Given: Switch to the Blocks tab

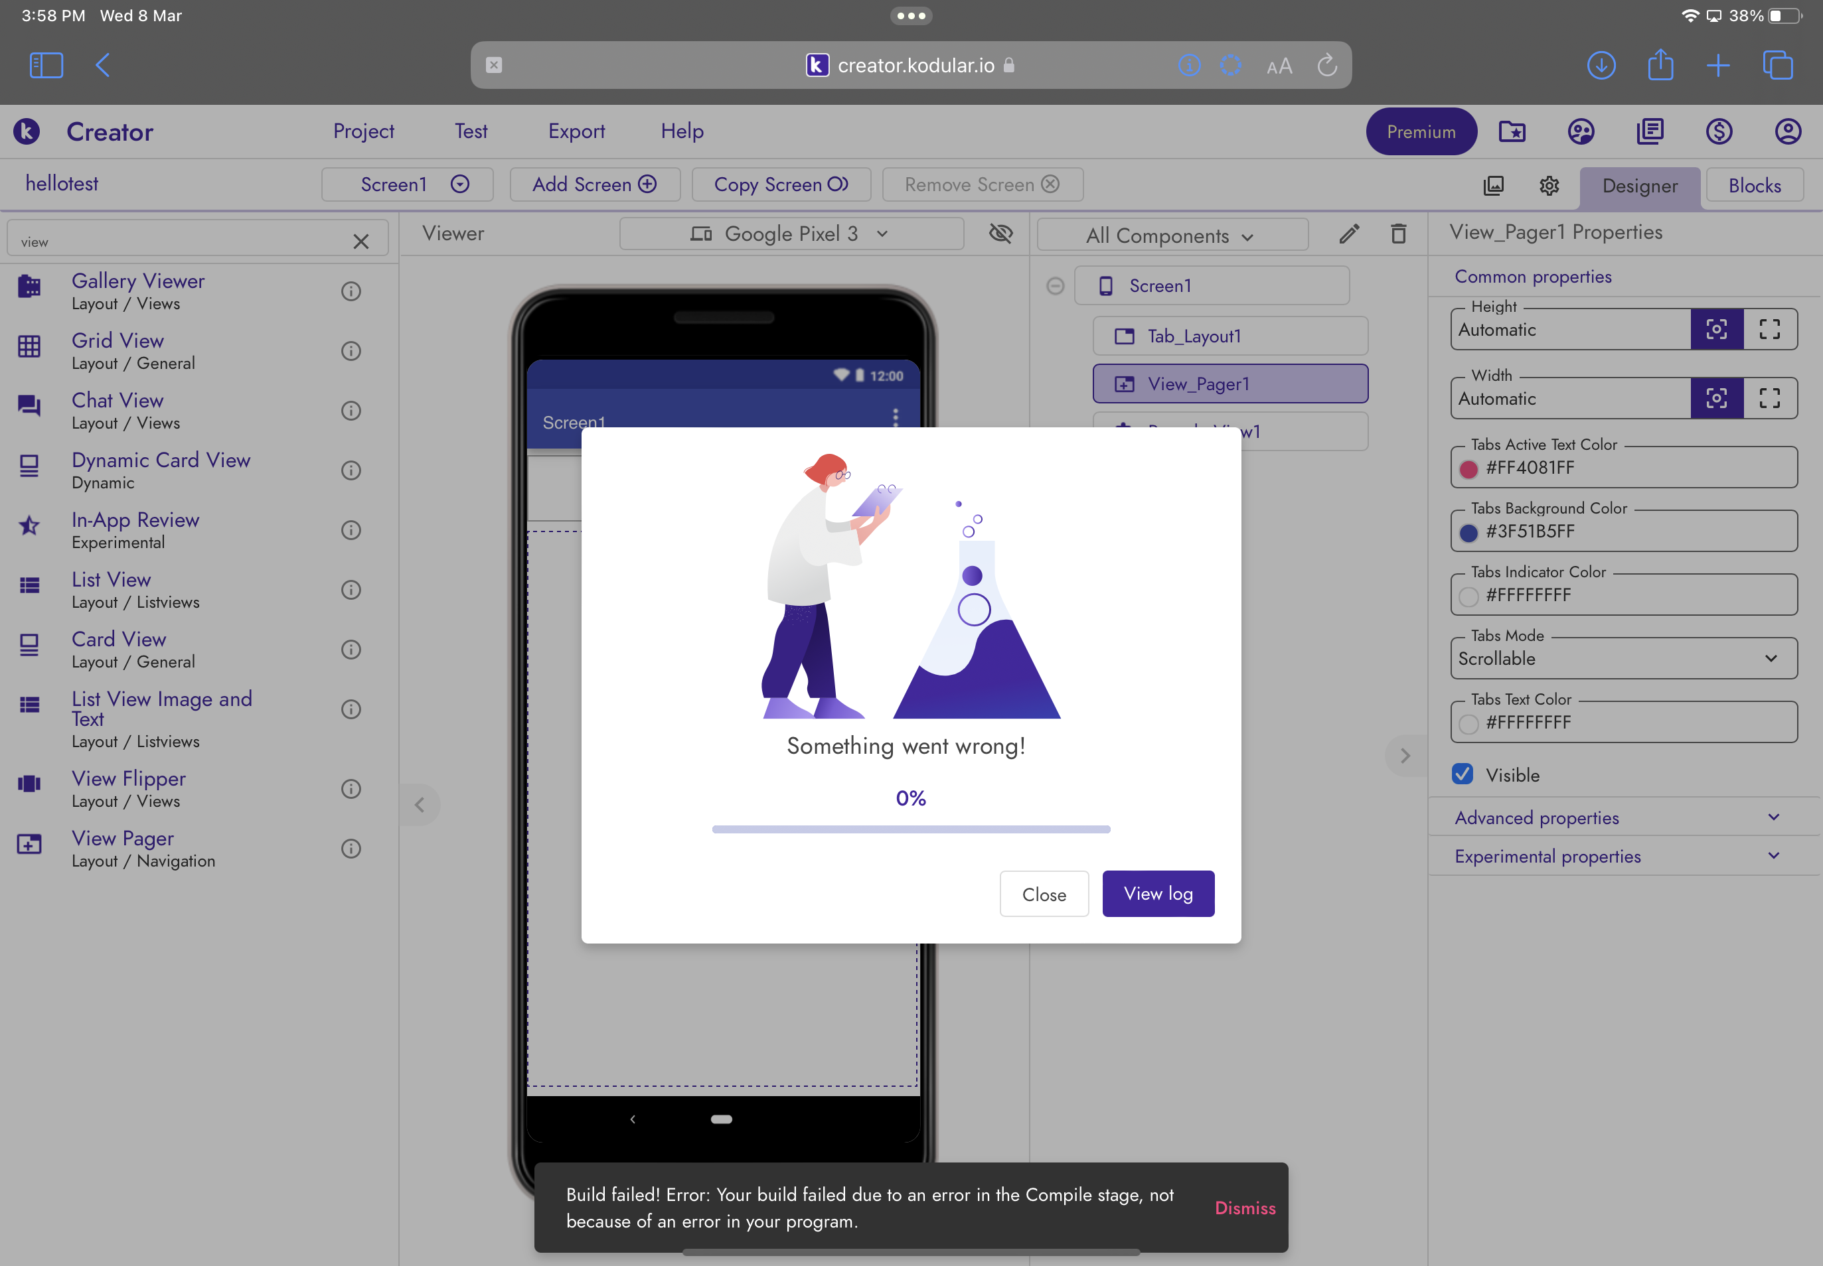Looking at the screenshot, I should click(x=1754, y=186).
